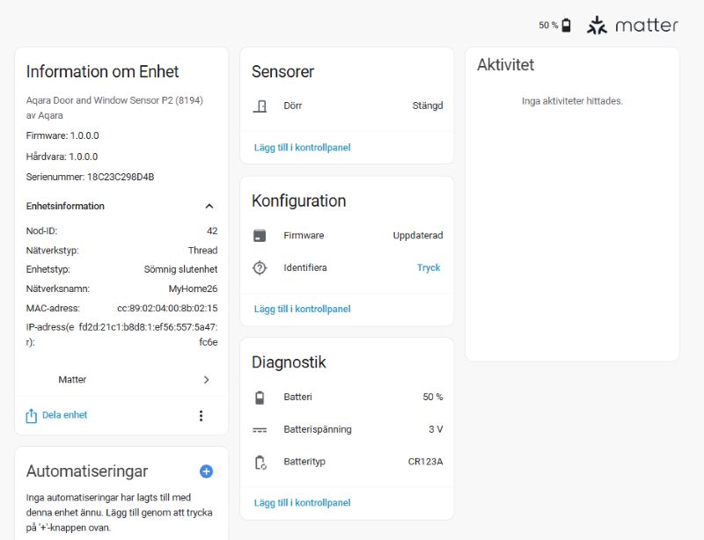Click the Matter logo in header
704x540 pixels.
(x=633, y=26)
